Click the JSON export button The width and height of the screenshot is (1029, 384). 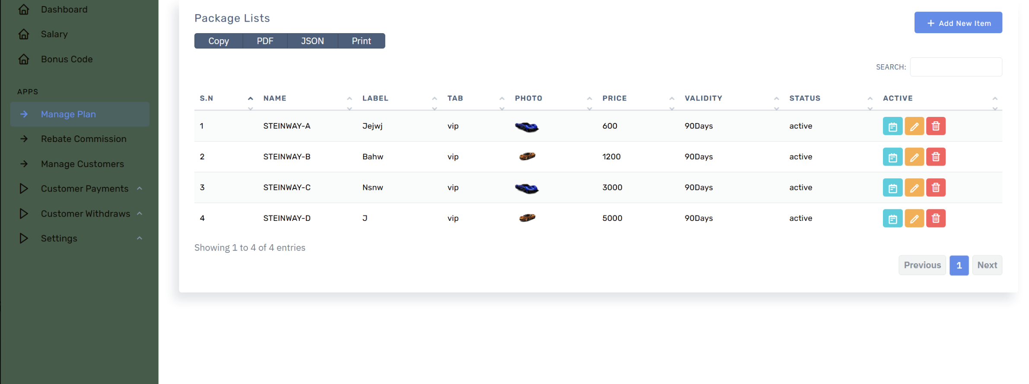coord(312,41)
